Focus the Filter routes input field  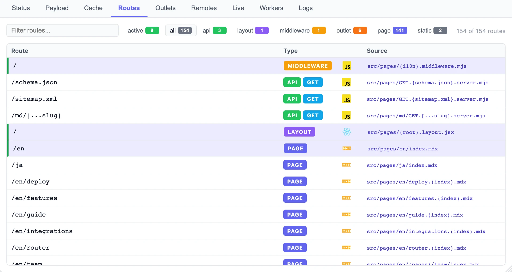(63, 31)
